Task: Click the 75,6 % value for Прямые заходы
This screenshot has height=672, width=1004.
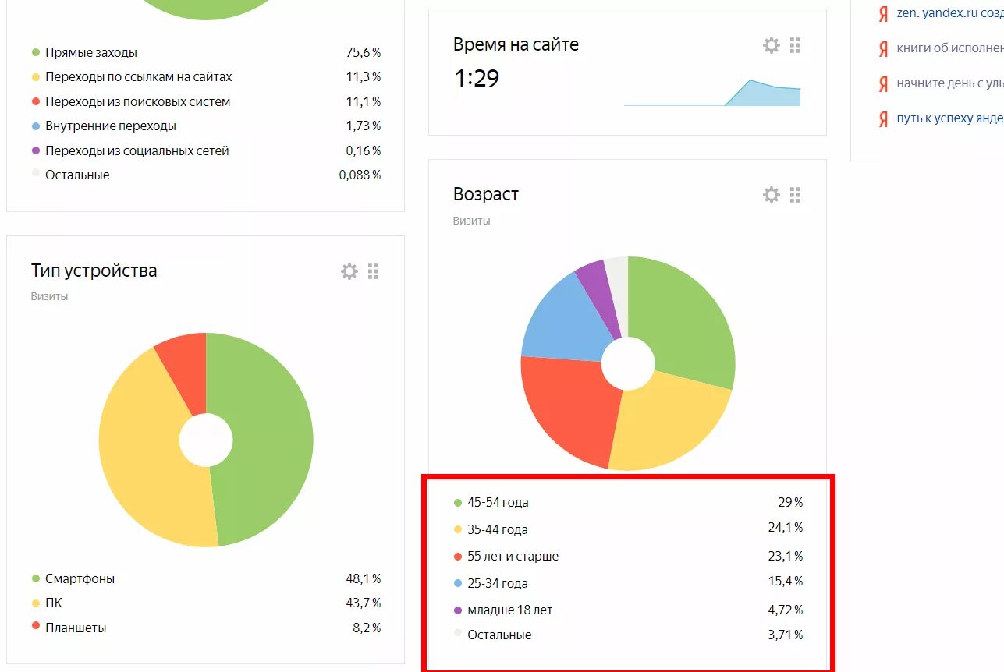Action: tap(364, 53)
